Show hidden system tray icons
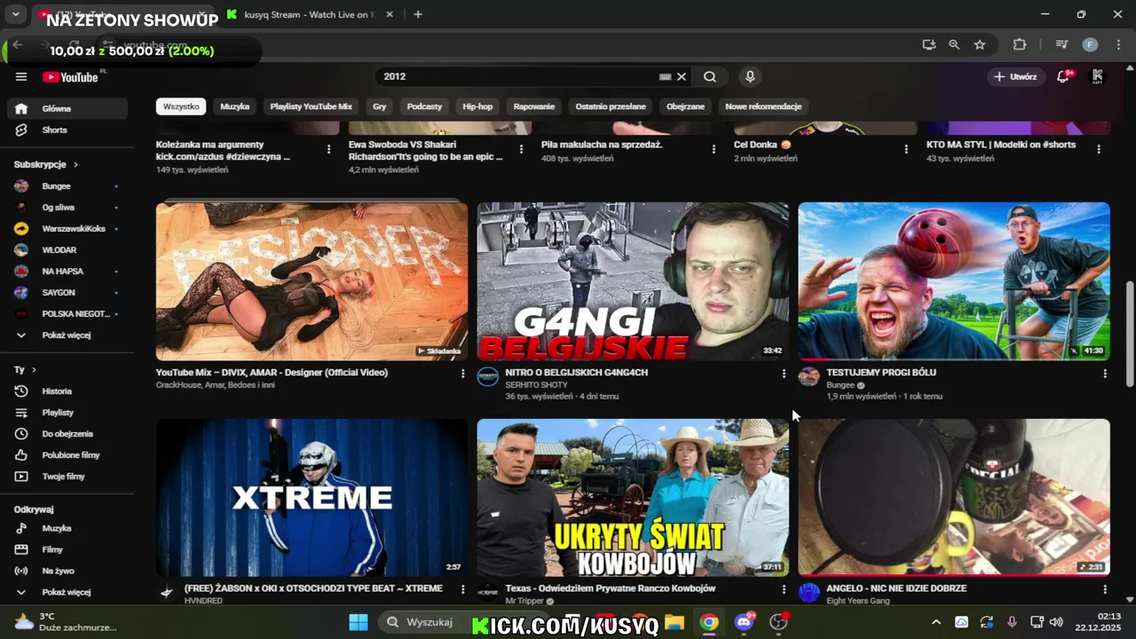The image size is (1136, 639). coord(935,622)
